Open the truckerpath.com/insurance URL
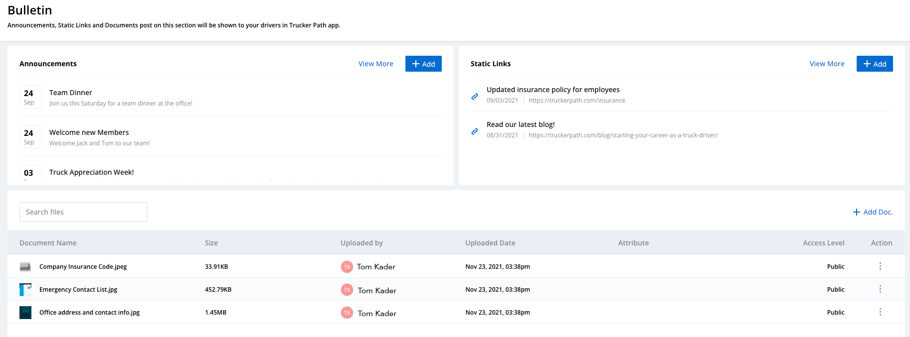Screen dimensions: 910x337 (577, 101)
